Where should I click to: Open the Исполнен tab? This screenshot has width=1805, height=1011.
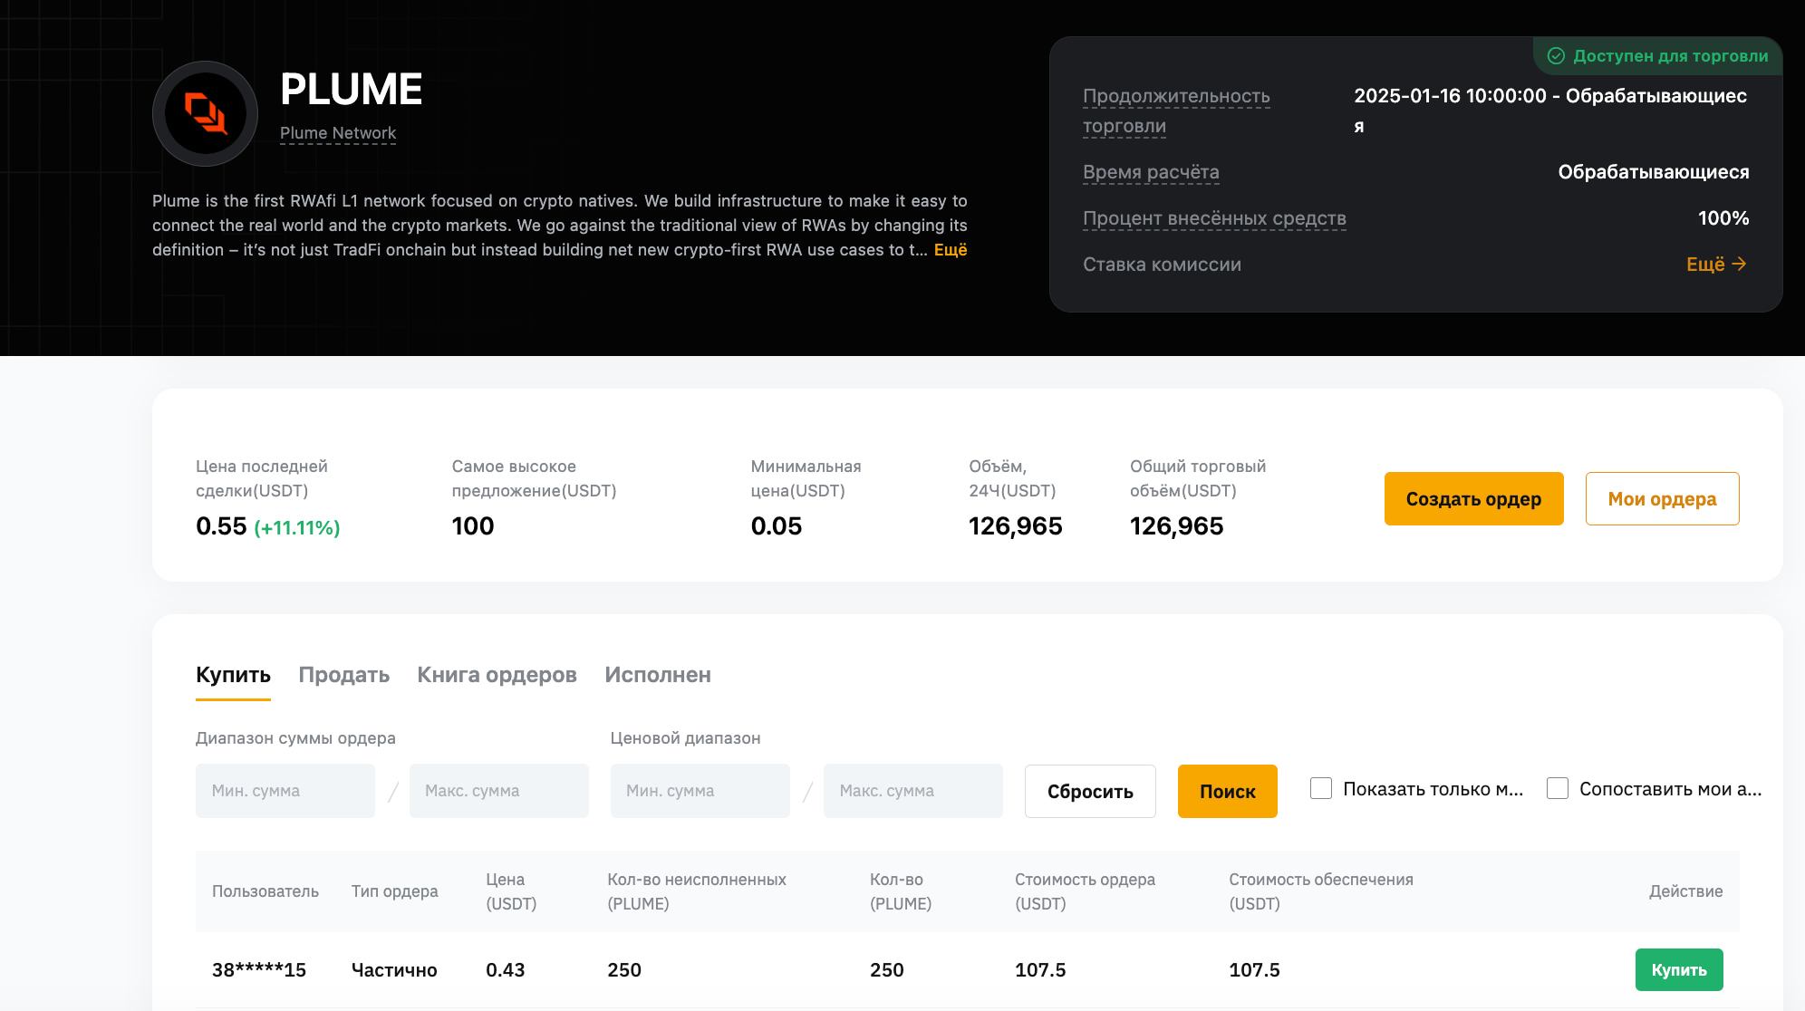click(x=658, y=675)
